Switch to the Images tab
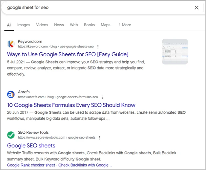 24,25
